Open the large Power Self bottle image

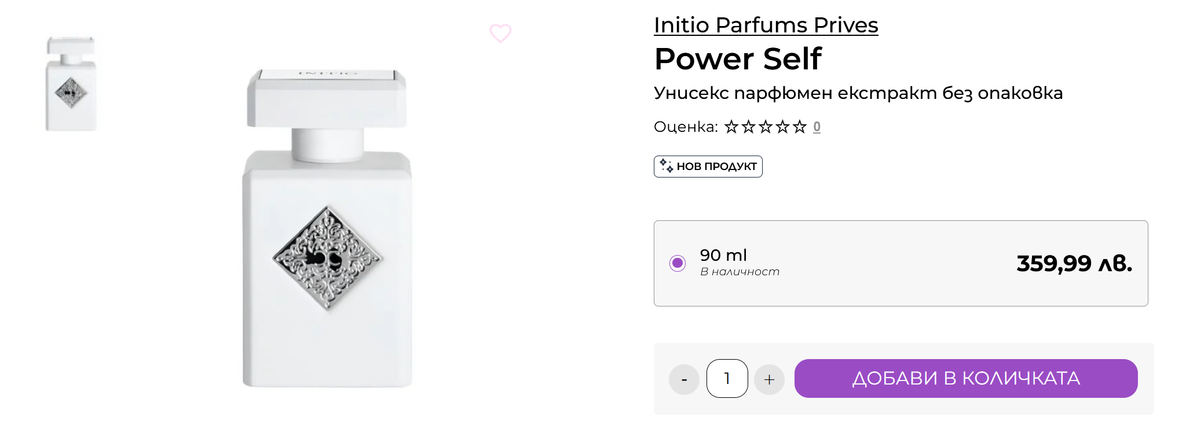pos(327,228)
